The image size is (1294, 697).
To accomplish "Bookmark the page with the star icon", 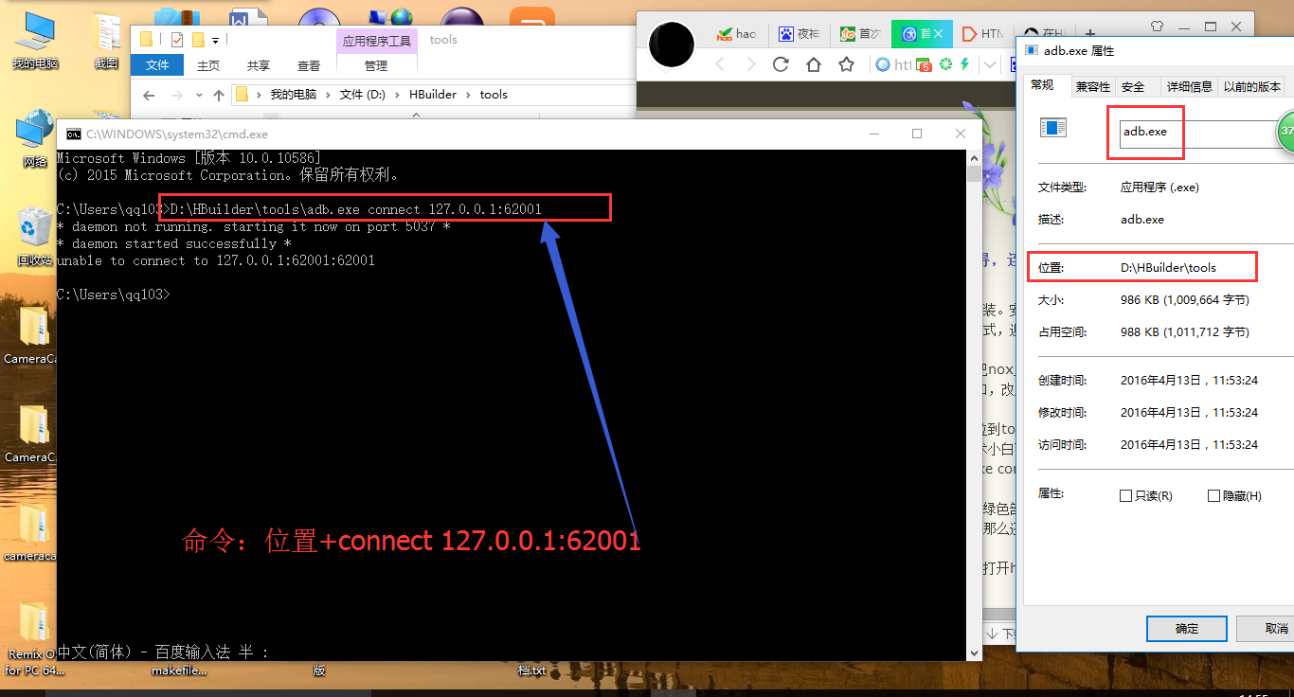I will pos(847,64).
